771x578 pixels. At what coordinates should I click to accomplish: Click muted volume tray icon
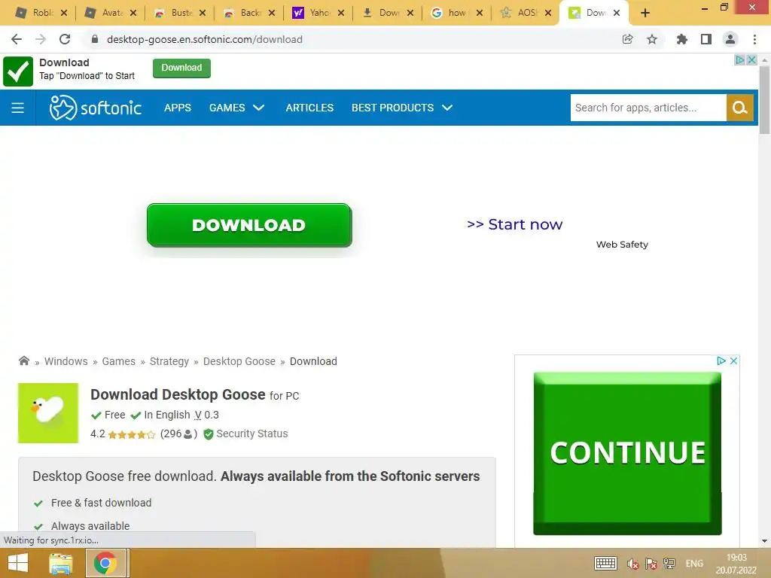coord(632,563)
